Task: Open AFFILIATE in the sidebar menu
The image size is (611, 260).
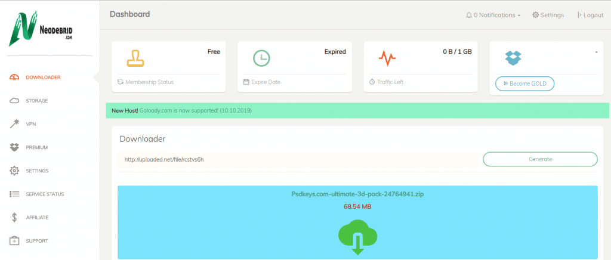Action: tap(37, 217)
